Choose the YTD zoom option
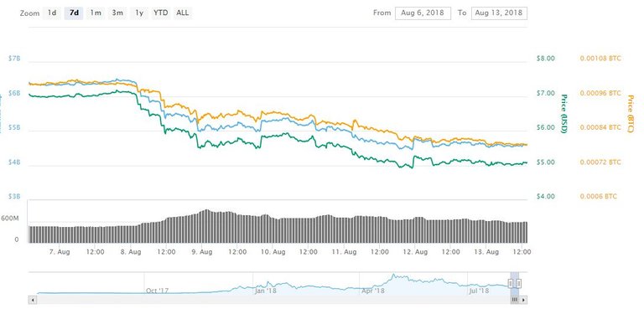Viewport: 644px width, 314px height. [x=161, y=13]
